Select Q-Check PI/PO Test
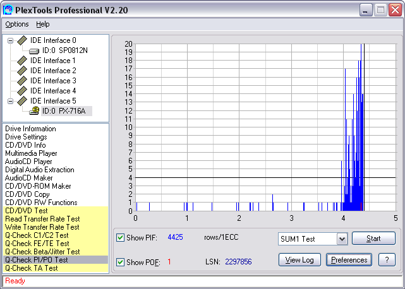The height and width of the screenshot is (289, 405). 56,260
